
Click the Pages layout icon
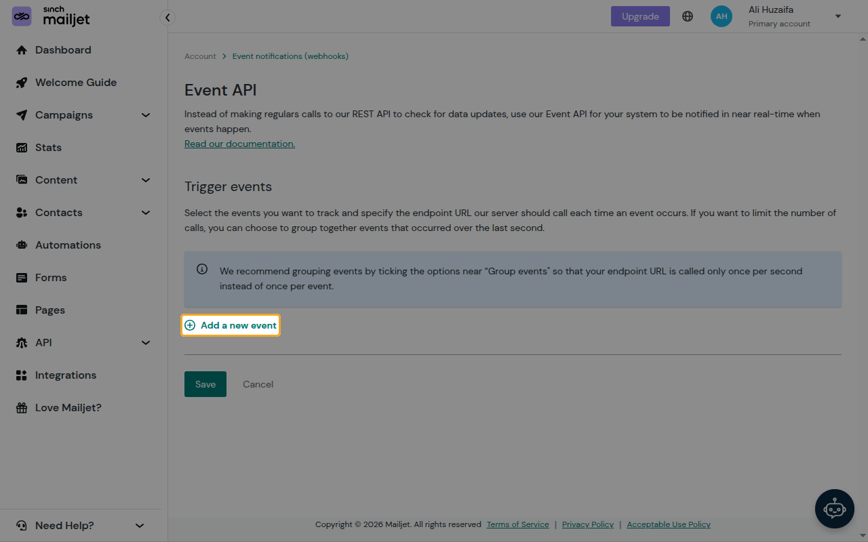[x=22, y=310]
